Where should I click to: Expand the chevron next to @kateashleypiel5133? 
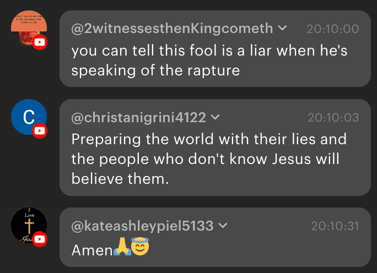pyautogui.click(x=223, y=225)
